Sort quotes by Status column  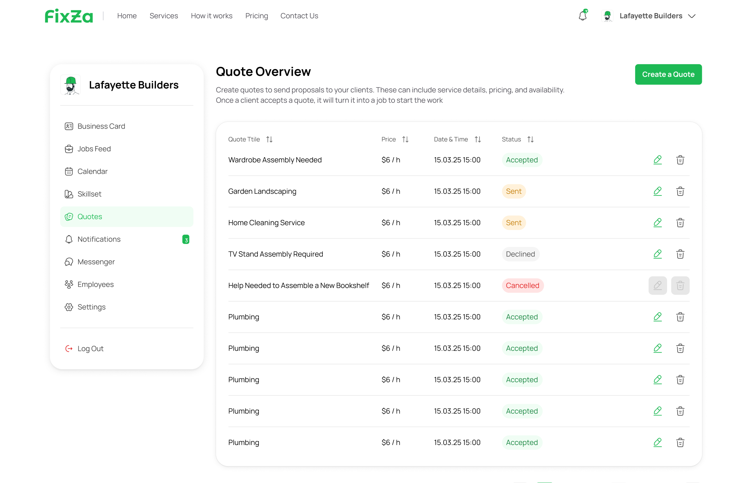point(531,139)
